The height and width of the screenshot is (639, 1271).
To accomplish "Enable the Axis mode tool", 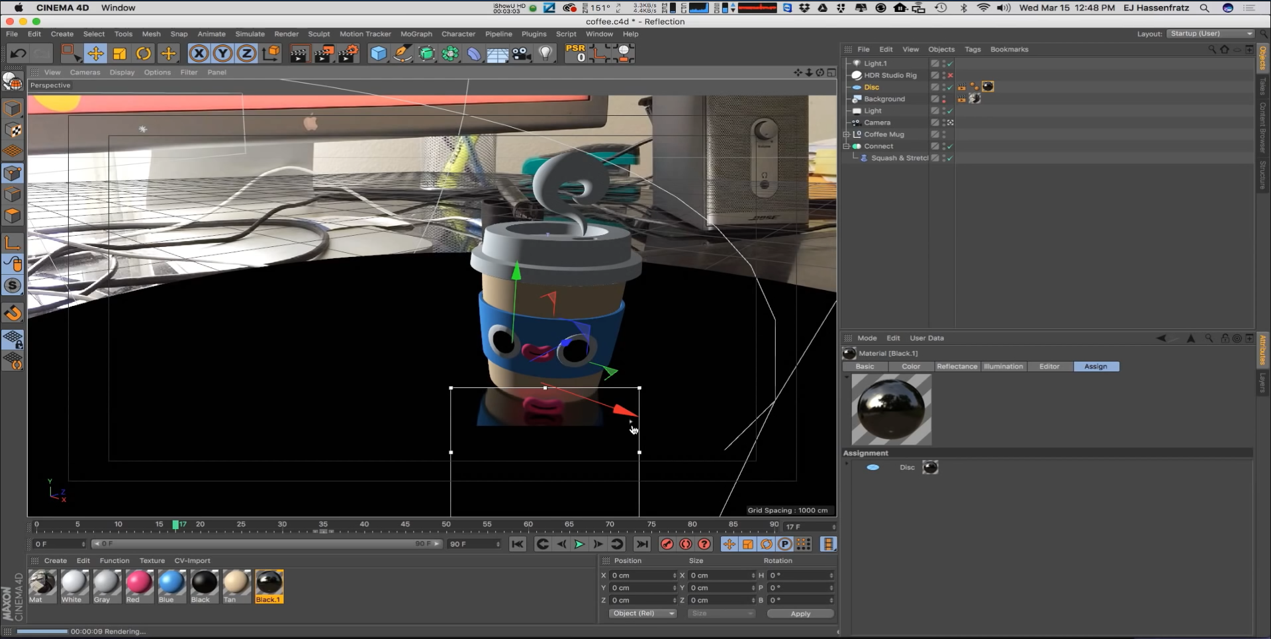I will click(13, 242).
